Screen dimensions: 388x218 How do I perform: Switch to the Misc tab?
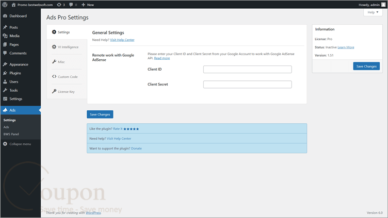point(67,62)
